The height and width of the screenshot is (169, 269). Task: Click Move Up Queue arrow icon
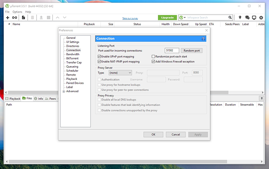[58, 18]
